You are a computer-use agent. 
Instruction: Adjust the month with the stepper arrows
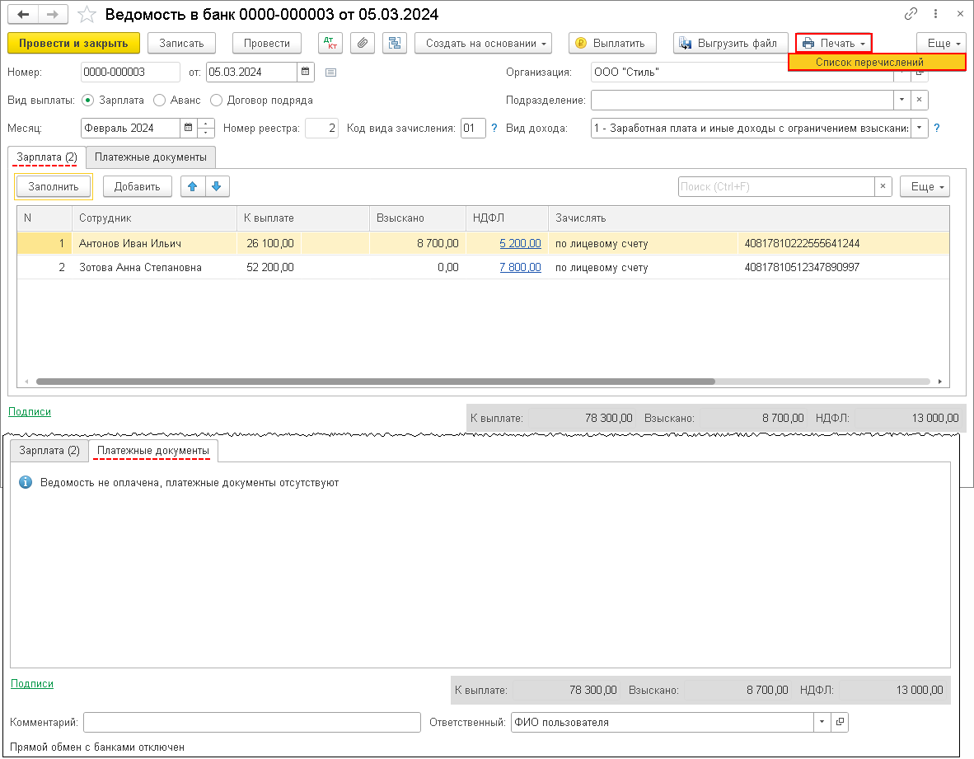pyautogui.click(x=206, y=128)
